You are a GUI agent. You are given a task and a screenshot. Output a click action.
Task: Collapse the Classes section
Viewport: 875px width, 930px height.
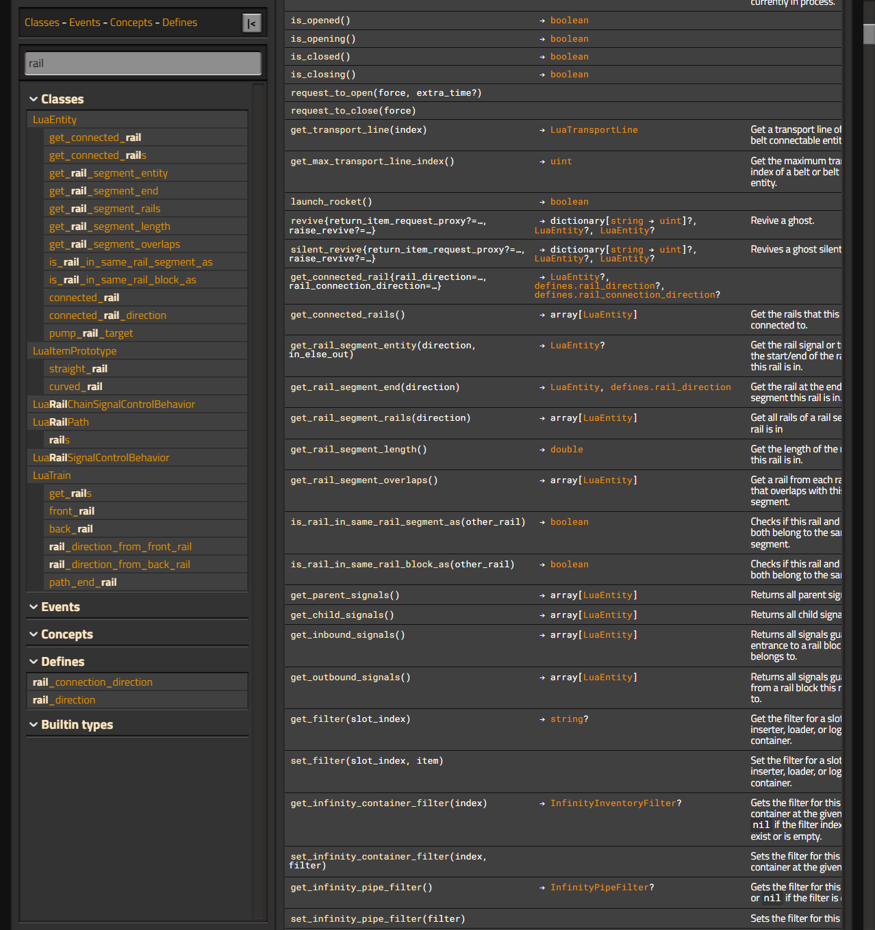pos(56,99)
